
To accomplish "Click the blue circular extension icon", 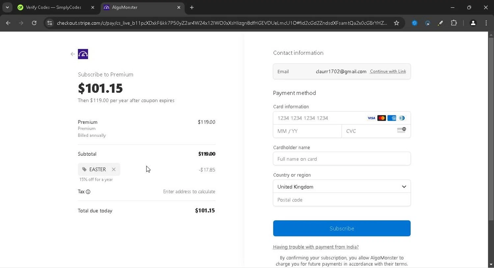I will (427, 23).
